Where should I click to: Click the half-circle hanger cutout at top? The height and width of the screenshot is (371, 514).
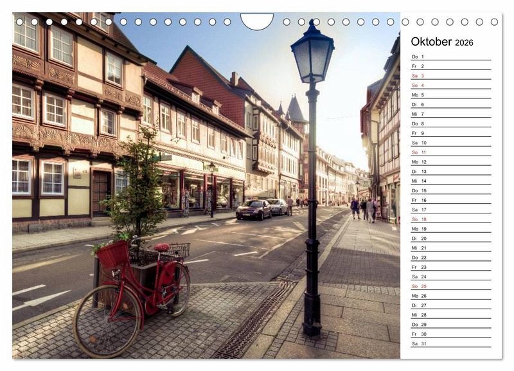257,21
